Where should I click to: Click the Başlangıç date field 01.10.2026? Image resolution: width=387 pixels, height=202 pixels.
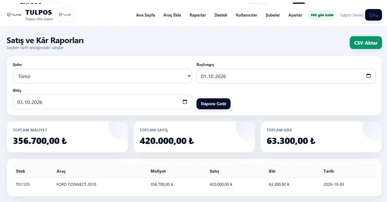[286, 76]
